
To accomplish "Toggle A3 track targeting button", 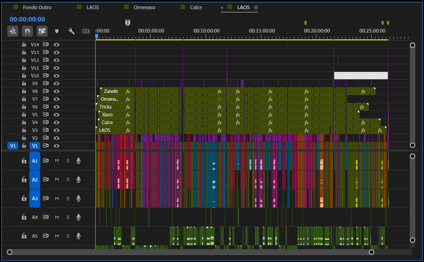I will coord(35,198).
